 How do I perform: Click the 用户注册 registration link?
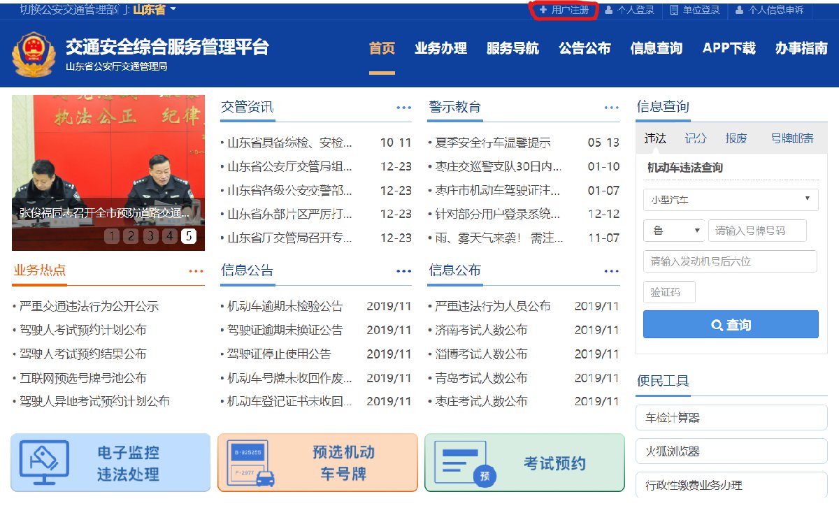pos(564,10)
